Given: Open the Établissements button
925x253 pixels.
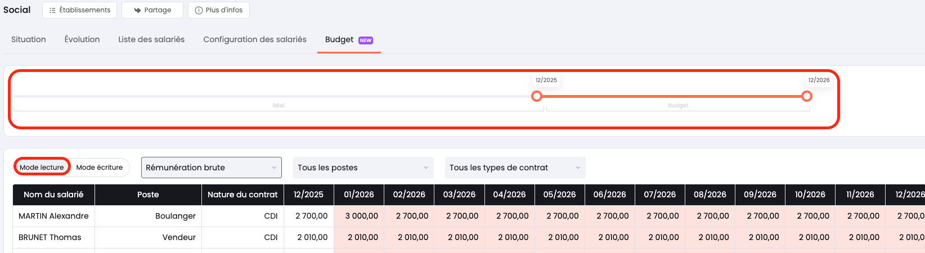Looking at the screenshot, I should coord(79,10).
